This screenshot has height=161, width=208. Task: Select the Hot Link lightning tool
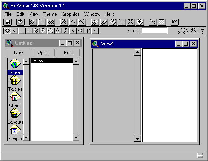point(65,31)
